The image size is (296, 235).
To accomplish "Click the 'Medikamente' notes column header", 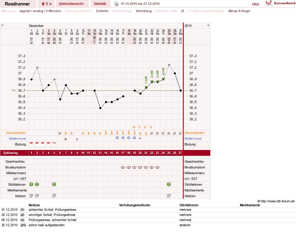I will (x=250, y=205).
